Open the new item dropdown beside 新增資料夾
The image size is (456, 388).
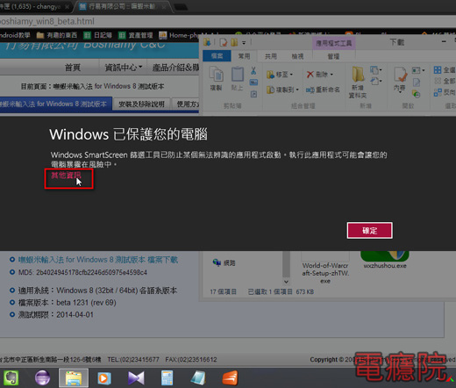376,70
